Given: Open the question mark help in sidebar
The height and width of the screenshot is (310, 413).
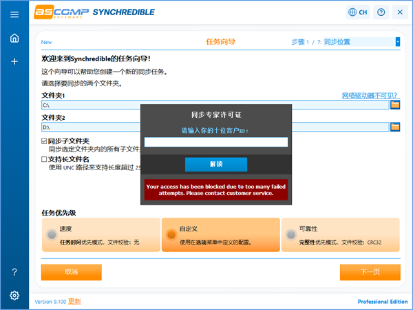Looking at the screenshot, I should tap(14, 272).
